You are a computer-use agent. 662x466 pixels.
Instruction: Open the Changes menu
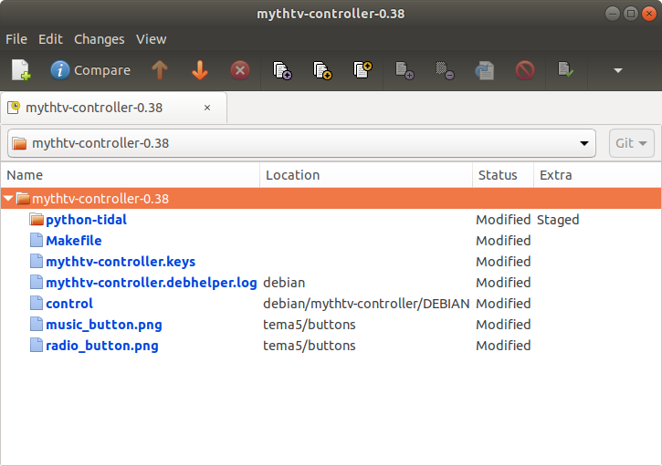pos(100,39)
